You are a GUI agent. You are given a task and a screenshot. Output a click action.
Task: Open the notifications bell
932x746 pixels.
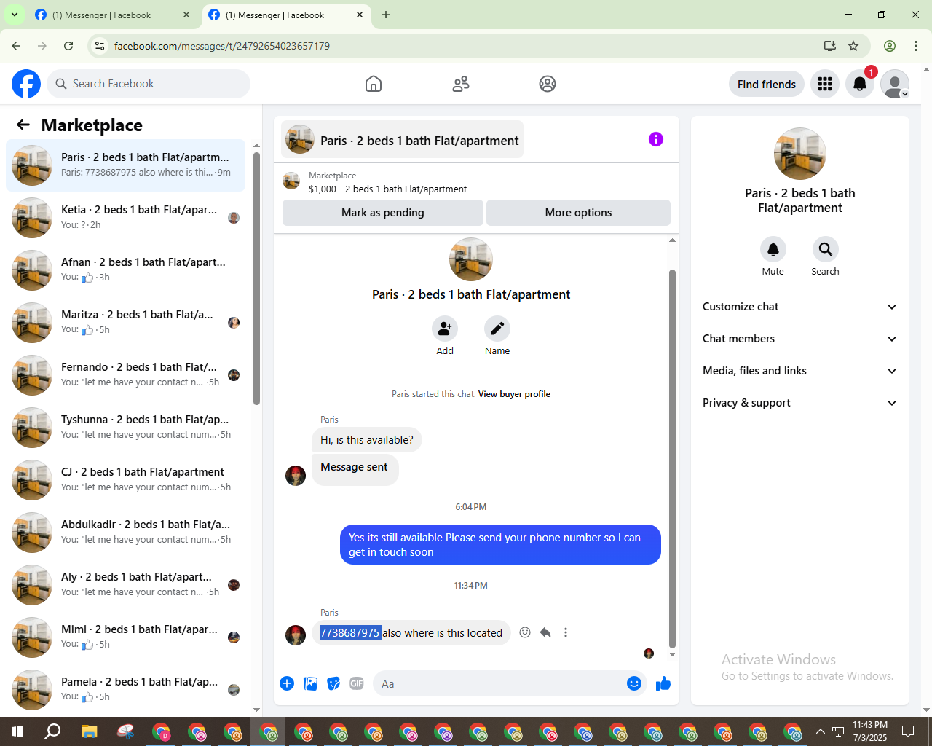pyautogui.click(x=860, y=85)
